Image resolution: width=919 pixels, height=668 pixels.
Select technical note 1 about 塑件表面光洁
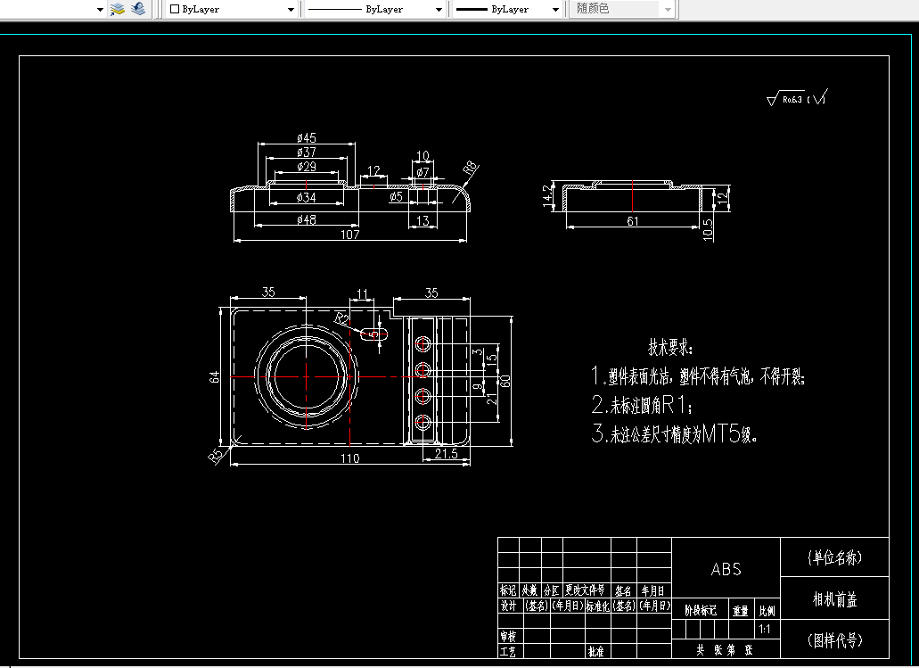click(699, 376)
